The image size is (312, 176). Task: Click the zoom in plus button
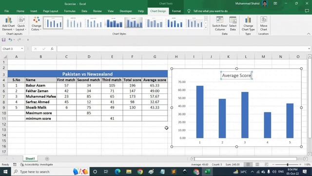[x=300, y=164]
